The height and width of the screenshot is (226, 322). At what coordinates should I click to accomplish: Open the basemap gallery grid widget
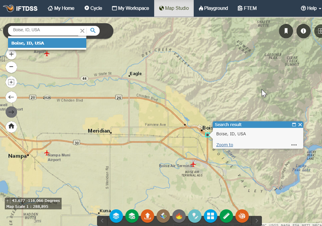point(211,216)
